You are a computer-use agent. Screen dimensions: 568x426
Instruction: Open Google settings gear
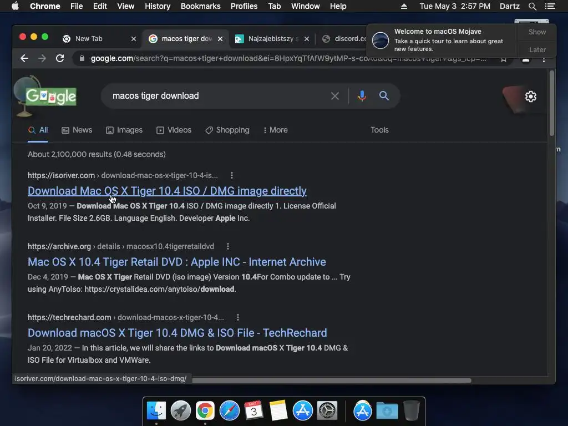[x=531, y=97]
